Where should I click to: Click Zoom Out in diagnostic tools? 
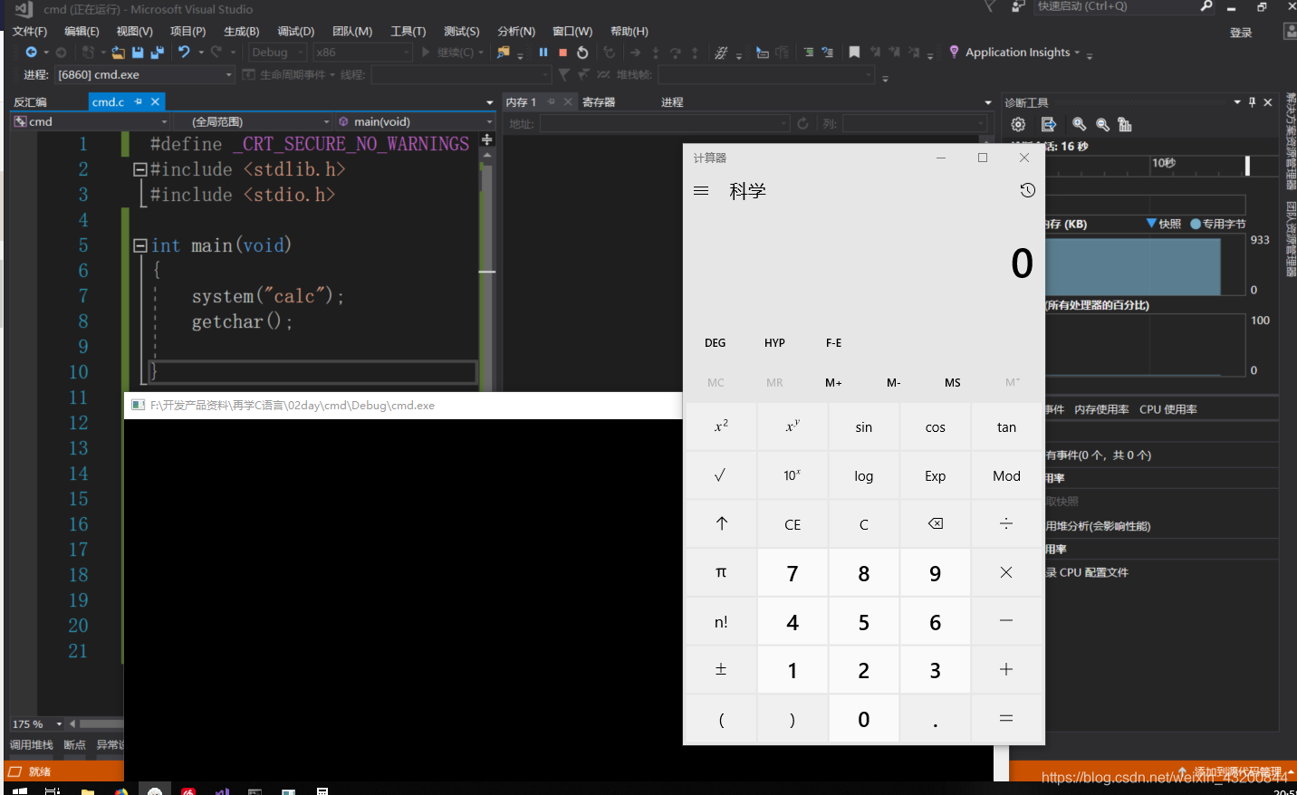coord(1102,124)
